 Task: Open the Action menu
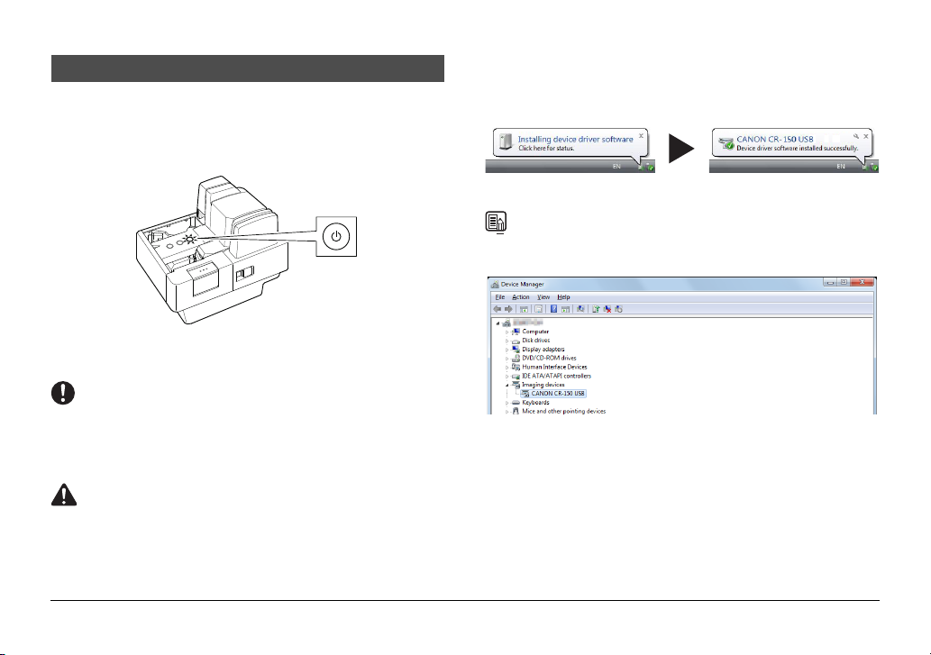pos(521,297)
